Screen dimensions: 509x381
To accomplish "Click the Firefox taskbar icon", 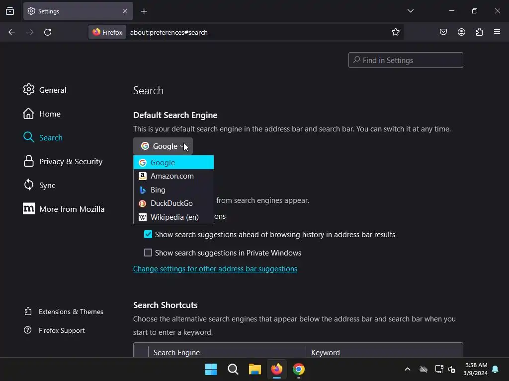I will pyautogui.click(x=276, y=369).
